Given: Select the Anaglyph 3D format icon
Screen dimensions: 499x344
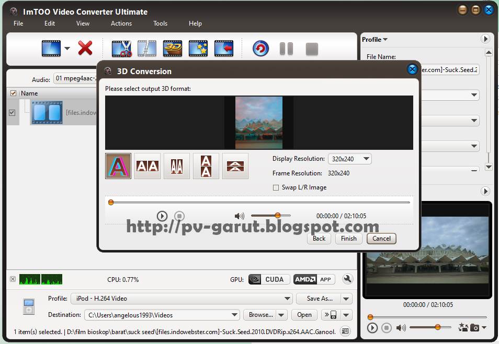Looking at the screenshot, I should tap(118, 166).
